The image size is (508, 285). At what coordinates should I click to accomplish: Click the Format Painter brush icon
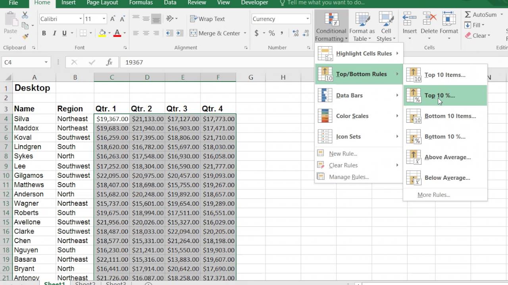pyautogui.click(x=26, y=36)
